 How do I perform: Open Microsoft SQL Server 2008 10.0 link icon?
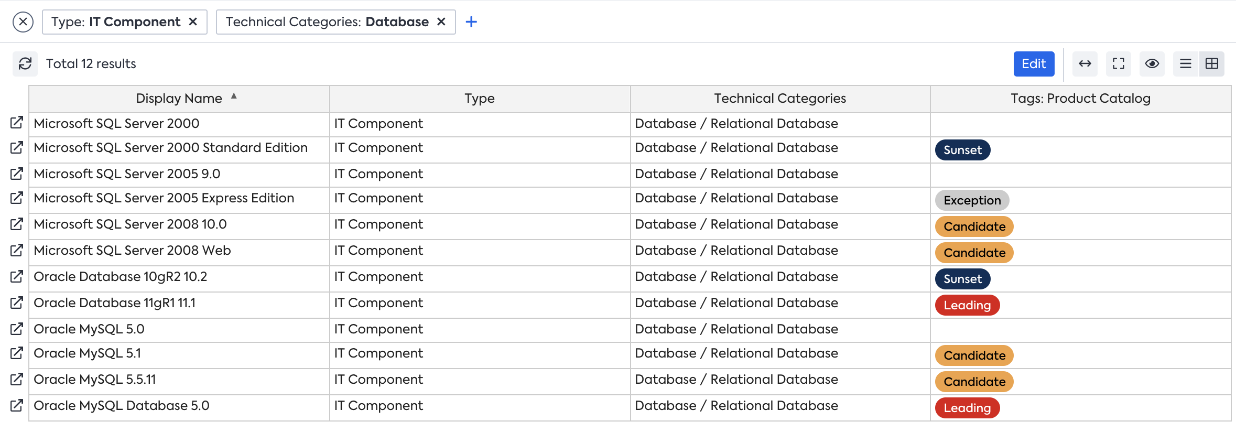(17, 224)
